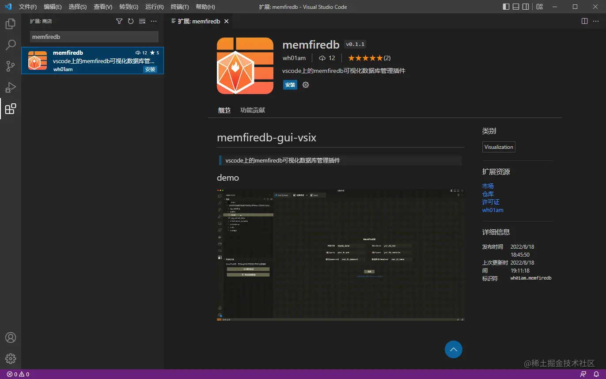
Task: Install memfiredb from the details page
Action: pyautogui.click(x=290, y=85)
